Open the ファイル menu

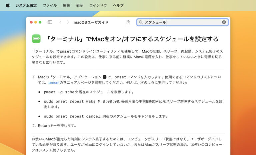pyautogui.click(x=50, y=5)
